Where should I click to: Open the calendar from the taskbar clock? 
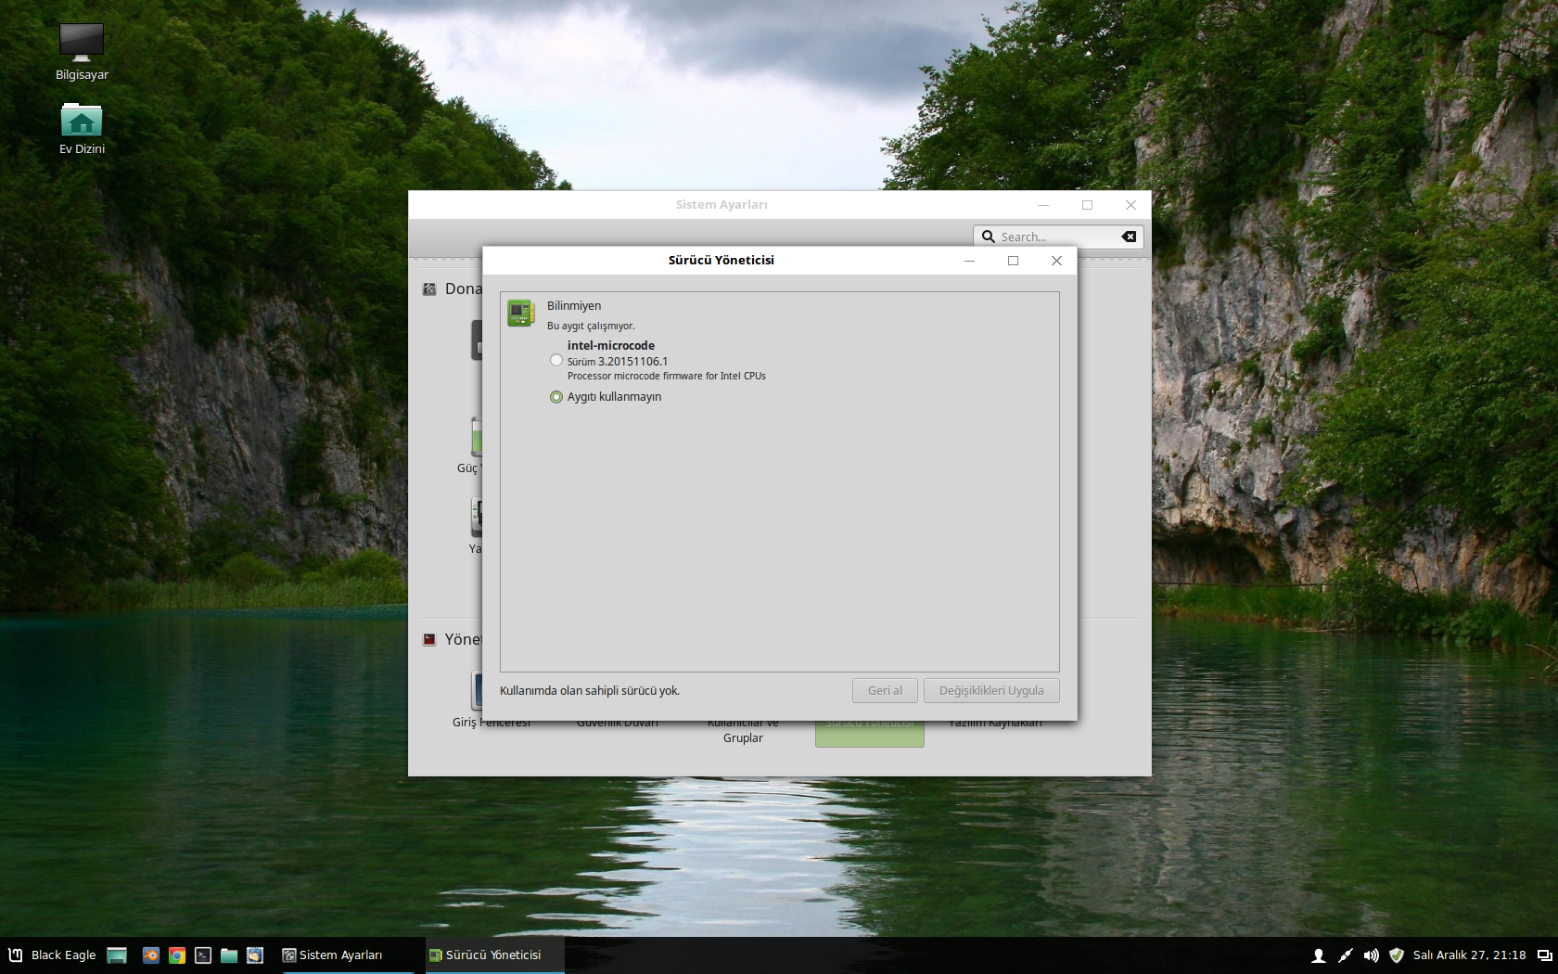(x=1470, y=955)
